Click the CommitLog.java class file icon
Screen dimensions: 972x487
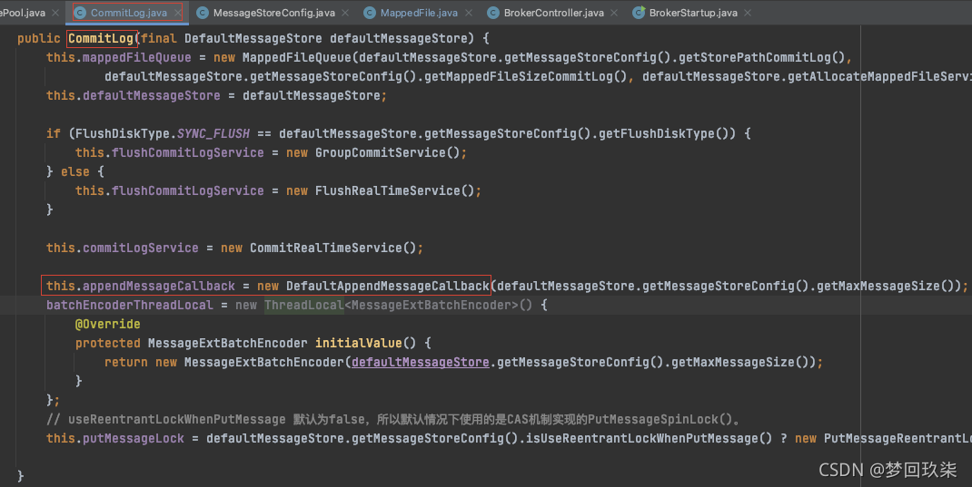(80, 13)
